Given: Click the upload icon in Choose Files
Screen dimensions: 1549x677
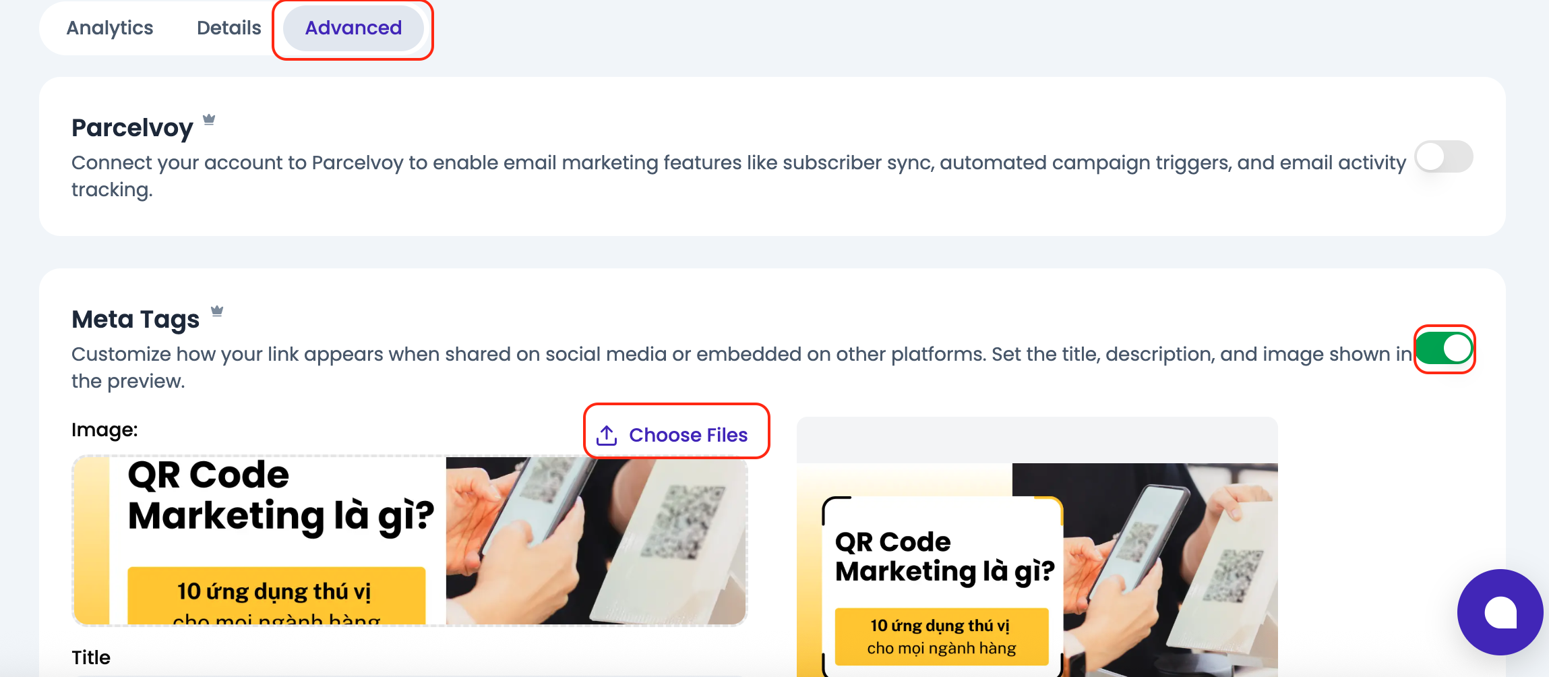Looking at the screenshot, I should [x=606, y=434].
